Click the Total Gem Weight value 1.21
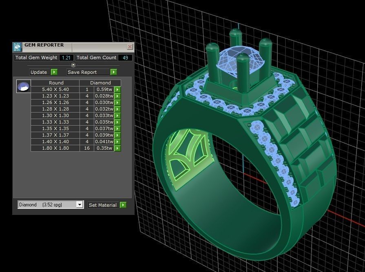Viewport: 365px width, 272px height. point(66,58)
